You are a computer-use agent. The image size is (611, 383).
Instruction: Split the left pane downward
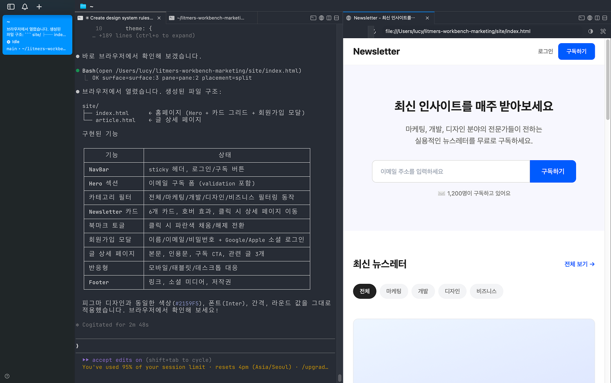[x=336, y=18]
